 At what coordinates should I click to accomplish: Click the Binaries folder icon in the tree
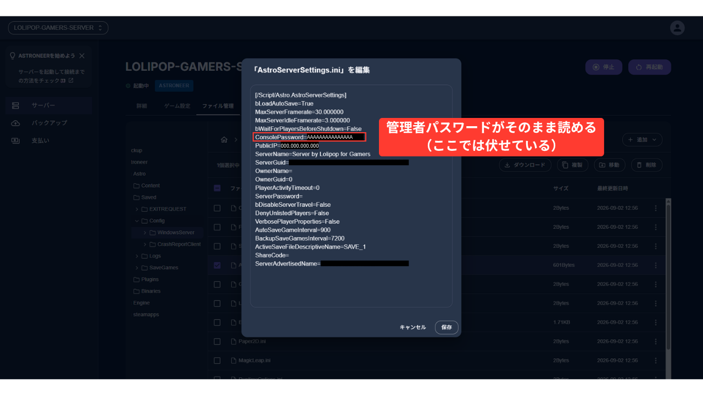[137, 291]
